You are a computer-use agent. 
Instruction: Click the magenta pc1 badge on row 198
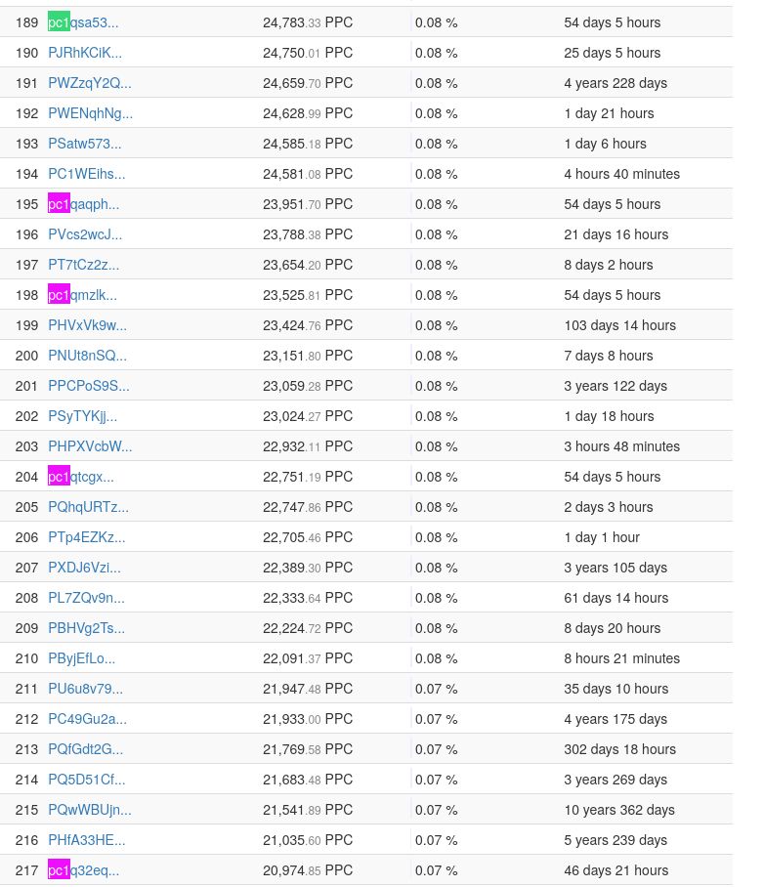coord(59,295)
